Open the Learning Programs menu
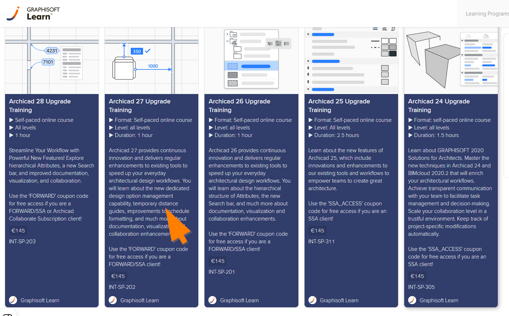This screenshot has height=316, width=509. pos(487,14)
